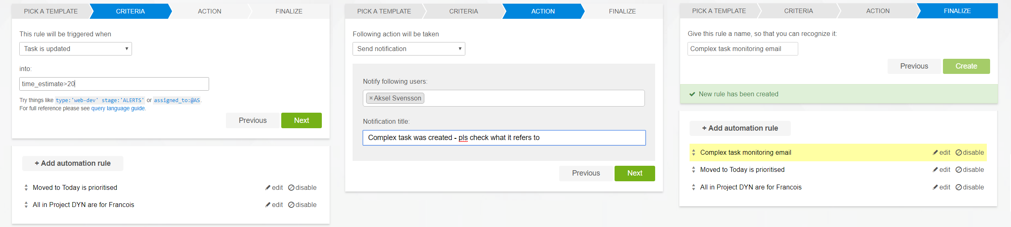Disable 'All in Project DYN' rule below the criteria form

(x=302, y=205)
